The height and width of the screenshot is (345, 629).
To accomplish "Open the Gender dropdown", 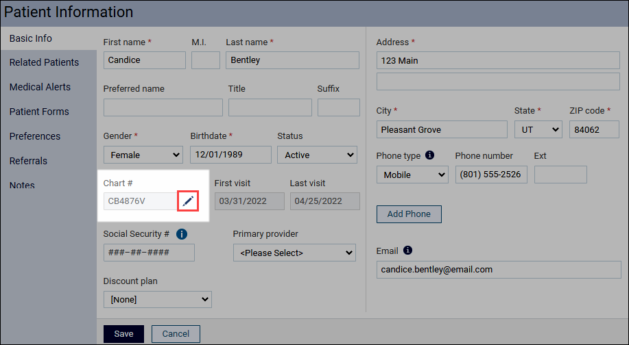I will coord(143,155).
